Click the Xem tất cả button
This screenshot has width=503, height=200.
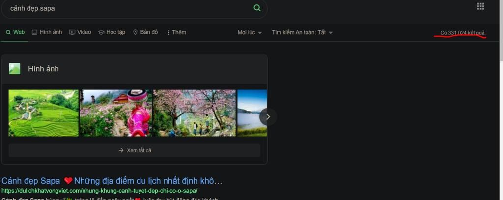coord(135,150)
